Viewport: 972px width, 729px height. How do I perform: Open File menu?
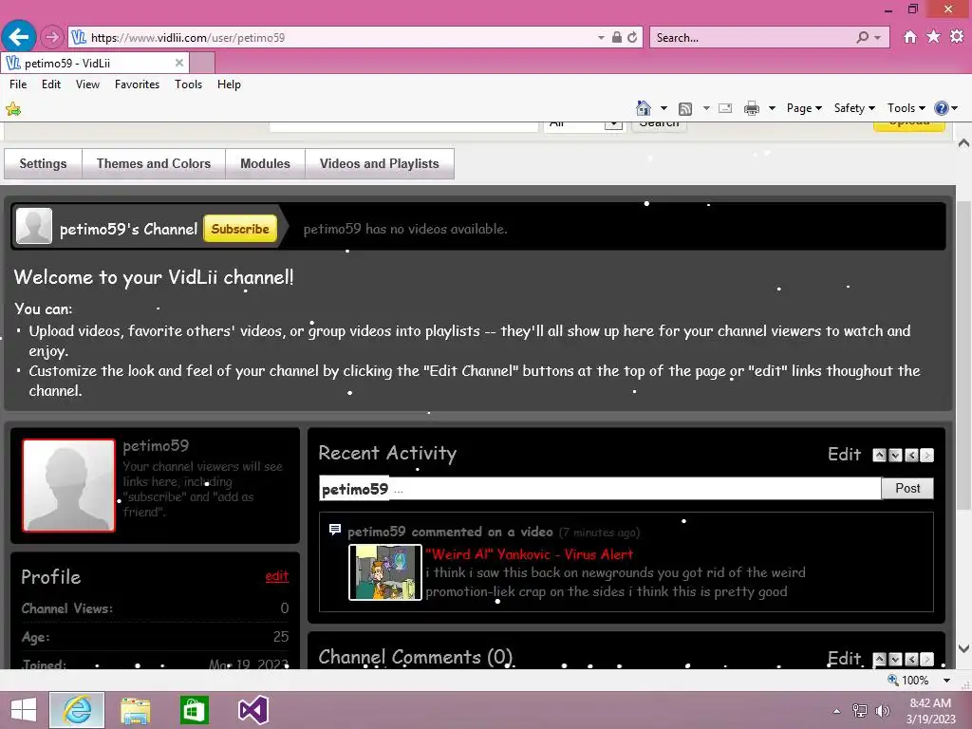tap(18, 84)
